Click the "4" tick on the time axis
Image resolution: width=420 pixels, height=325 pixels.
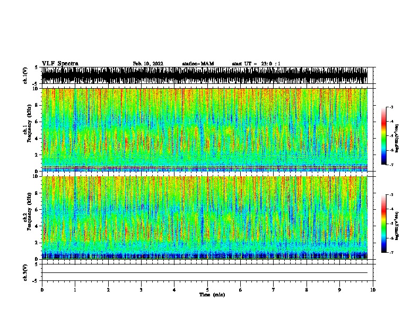tap(174, 290)
